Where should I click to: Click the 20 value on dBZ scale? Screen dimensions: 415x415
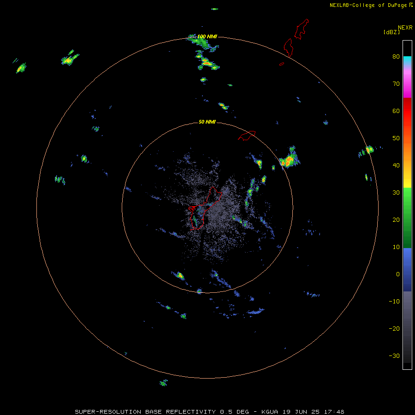coord(396,219)
